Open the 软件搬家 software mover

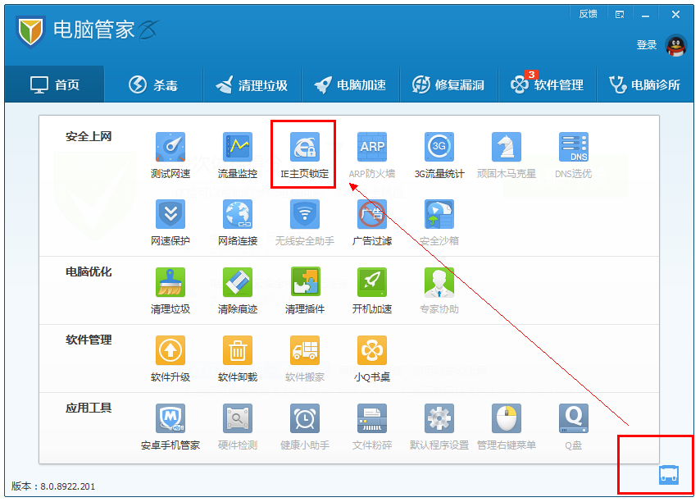[304, 358]
